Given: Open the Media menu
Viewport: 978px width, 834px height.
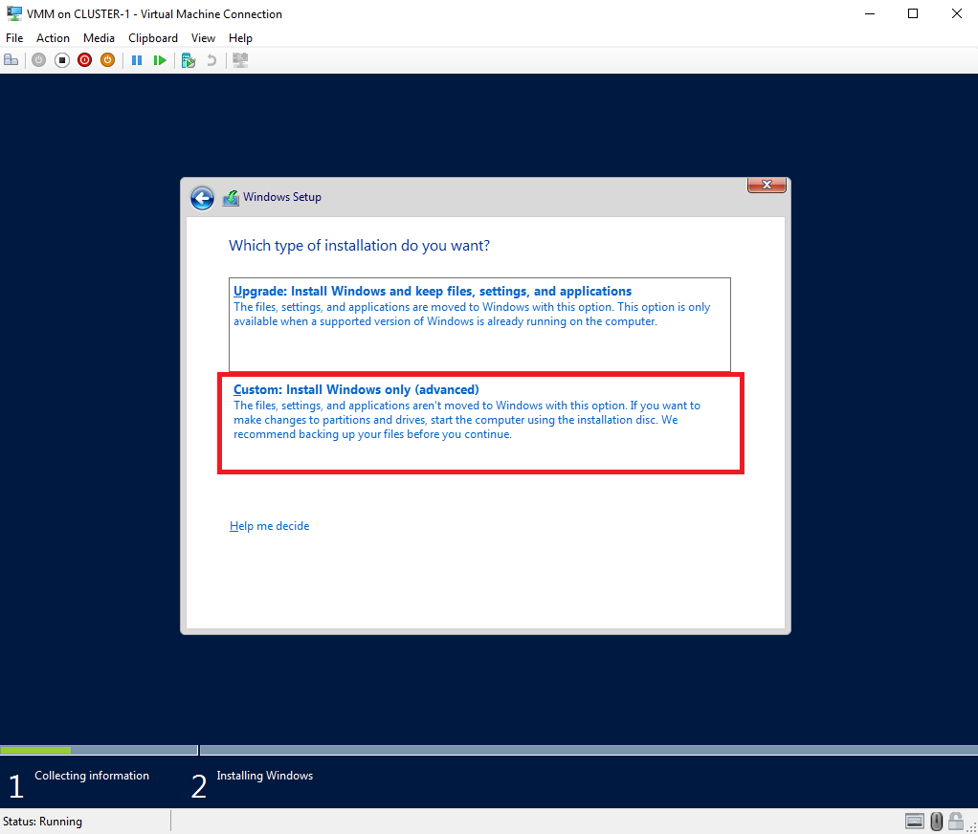Looking at the screenshot, I should [x=99, y=38].
